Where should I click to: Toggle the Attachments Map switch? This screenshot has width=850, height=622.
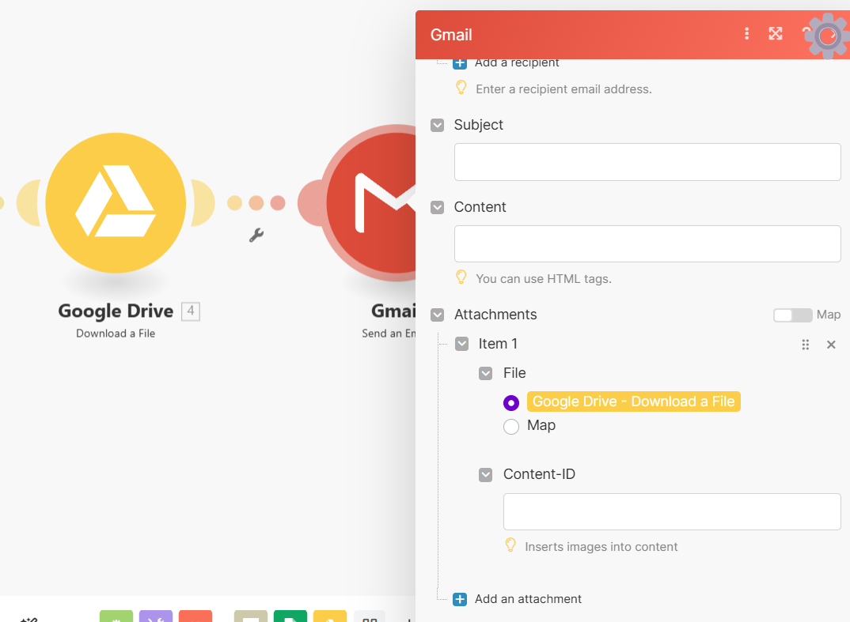click(x=792, y=315)
